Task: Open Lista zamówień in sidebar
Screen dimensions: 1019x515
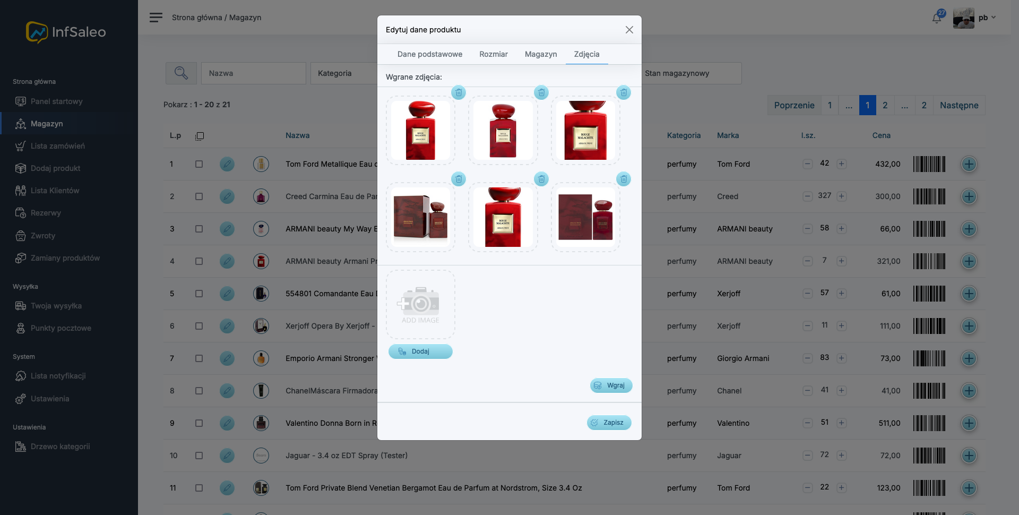Action: (57, 146)
